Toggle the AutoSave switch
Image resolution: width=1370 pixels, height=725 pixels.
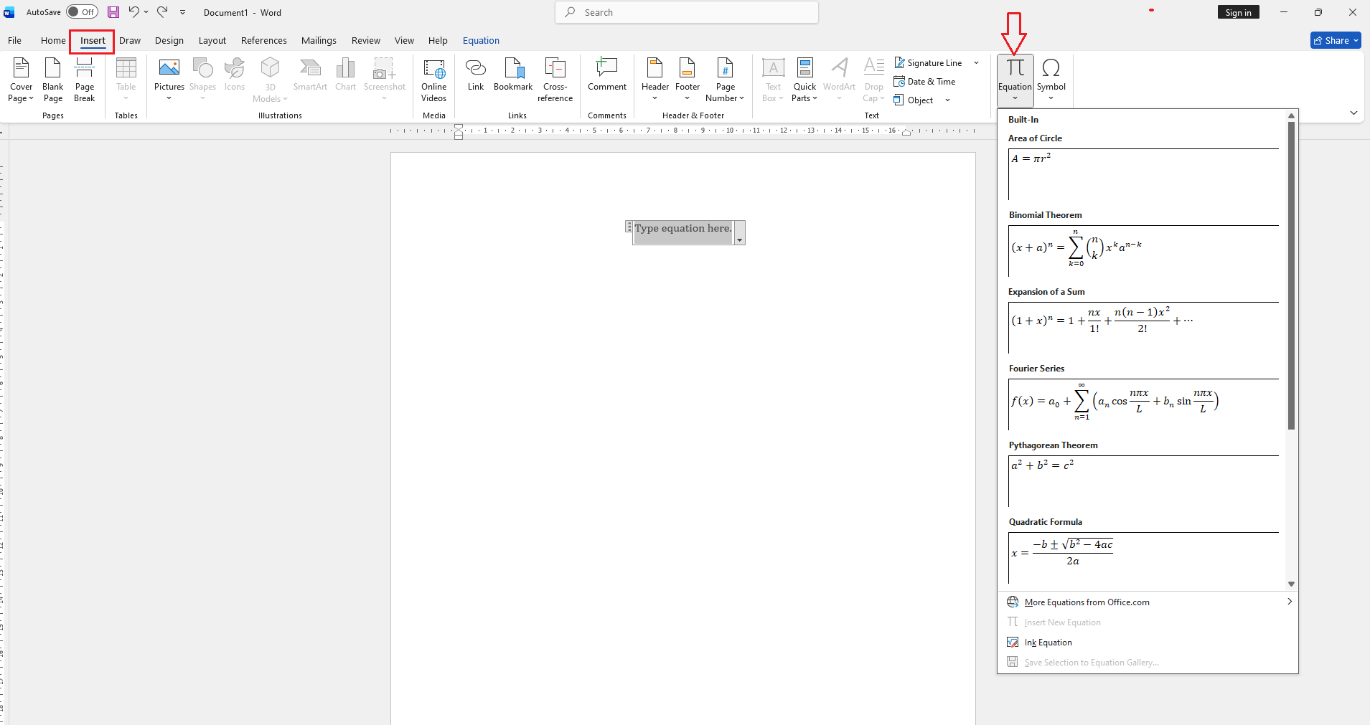(x=82, y=12)
